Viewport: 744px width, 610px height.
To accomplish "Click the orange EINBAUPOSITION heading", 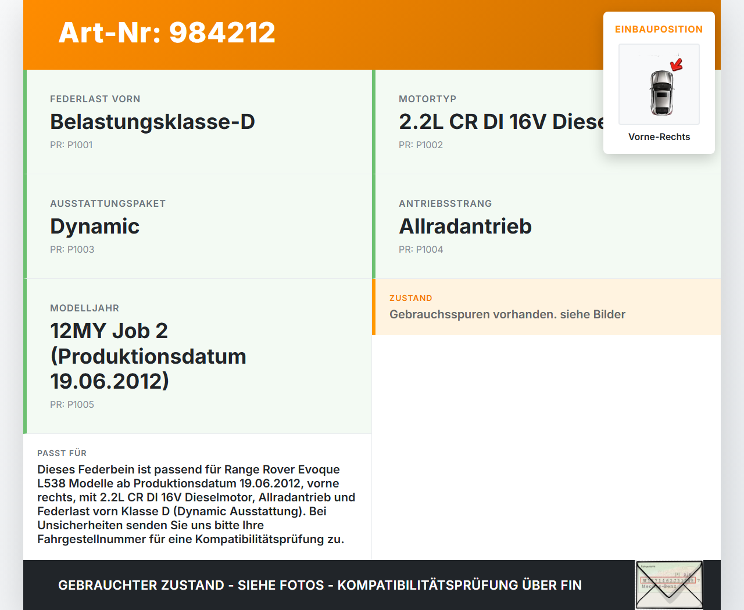I will click(x=659, y=29).
